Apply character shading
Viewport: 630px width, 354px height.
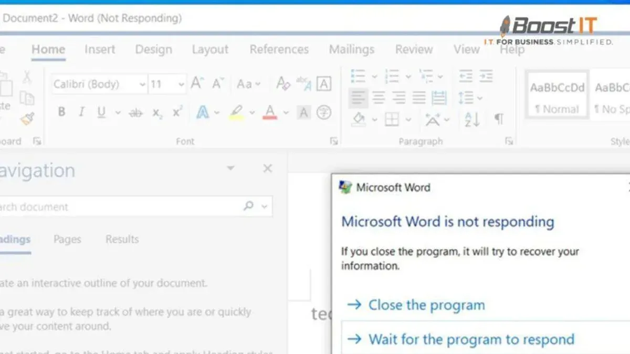coord(303,112)
